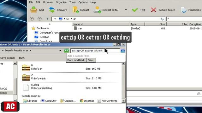Search again in File Contents
The image size is (202, 113).
pos(107,101)
